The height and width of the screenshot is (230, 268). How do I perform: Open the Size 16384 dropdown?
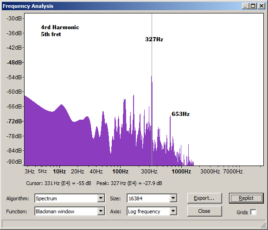tap(173, 198)
